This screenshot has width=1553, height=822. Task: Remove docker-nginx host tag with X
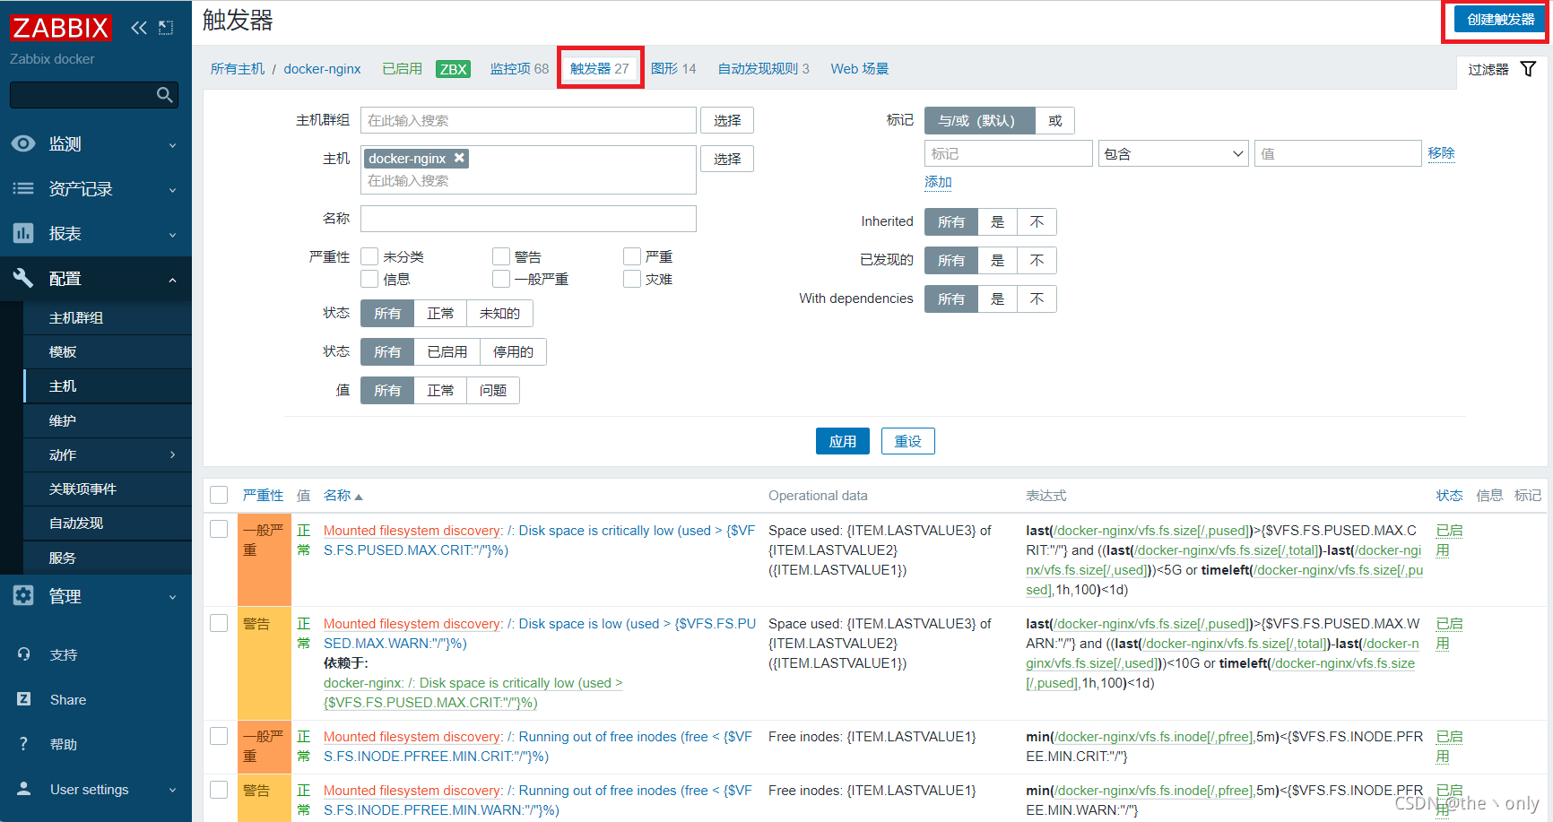point(459,158)
